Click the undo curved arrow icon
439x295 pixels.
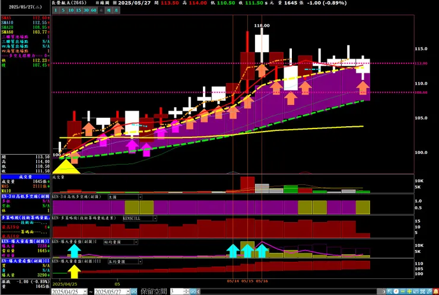(416, 291)
